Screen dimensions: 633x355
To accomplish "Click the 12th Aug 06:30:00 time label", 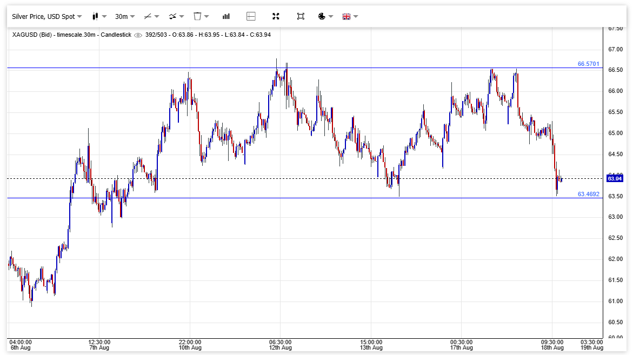I will tap(281, 345).
